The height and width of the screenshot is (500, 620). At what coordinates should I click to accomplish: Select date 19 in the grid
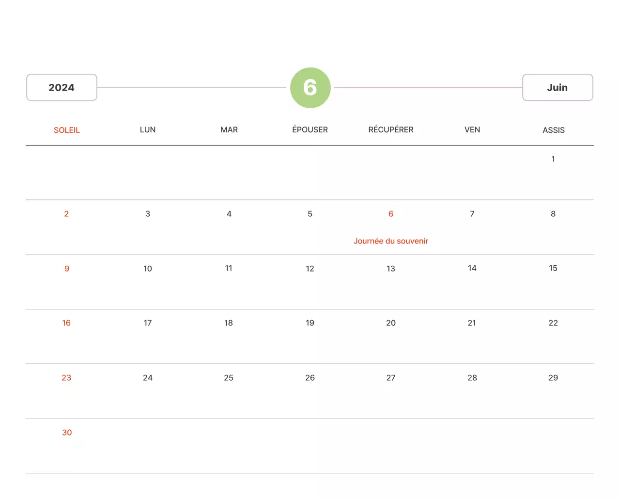click(x=310, y=323)
